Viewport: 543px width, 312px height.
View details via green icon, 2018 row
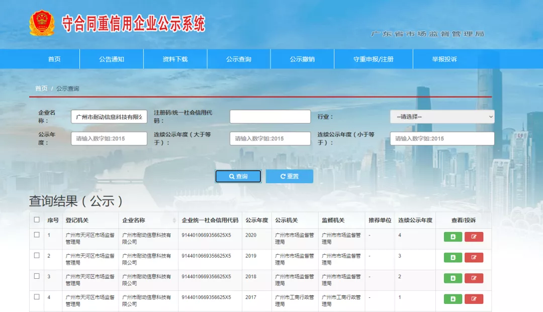pyautogui.click(x=452, y=278)
